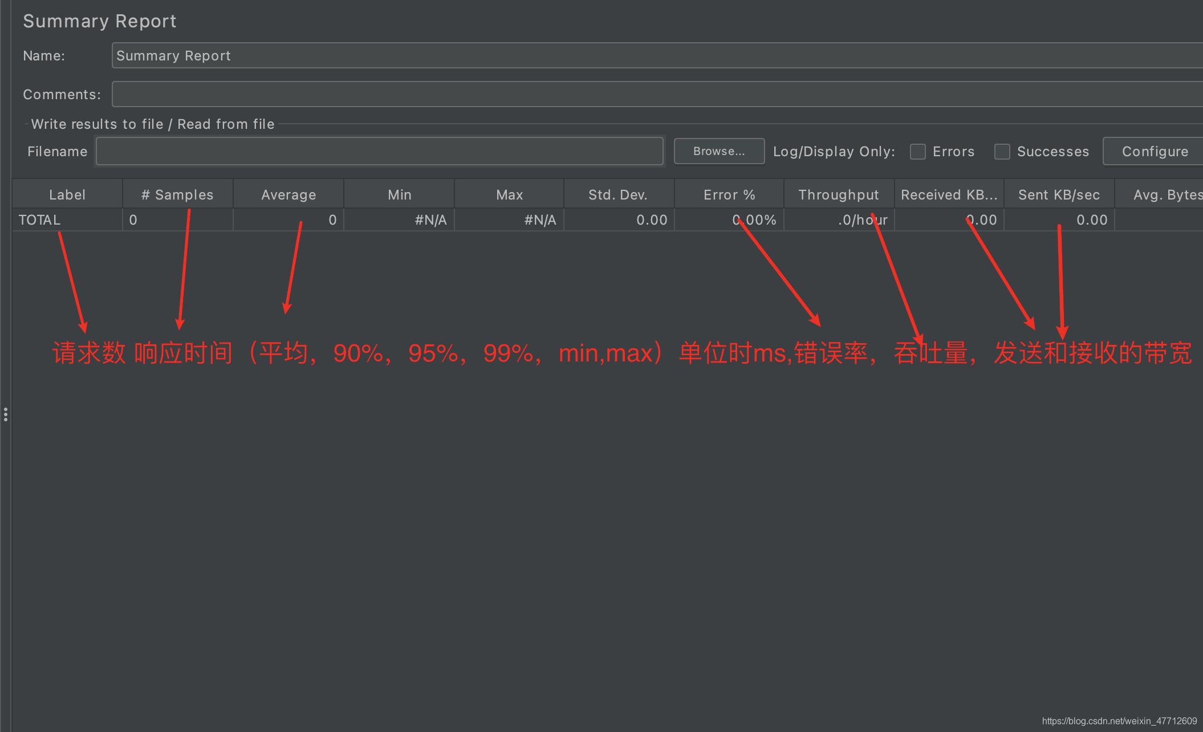The height and width of the screenshot is (732, 1203).
Task: Click the Filename input field
Action: tap(379, 151)
